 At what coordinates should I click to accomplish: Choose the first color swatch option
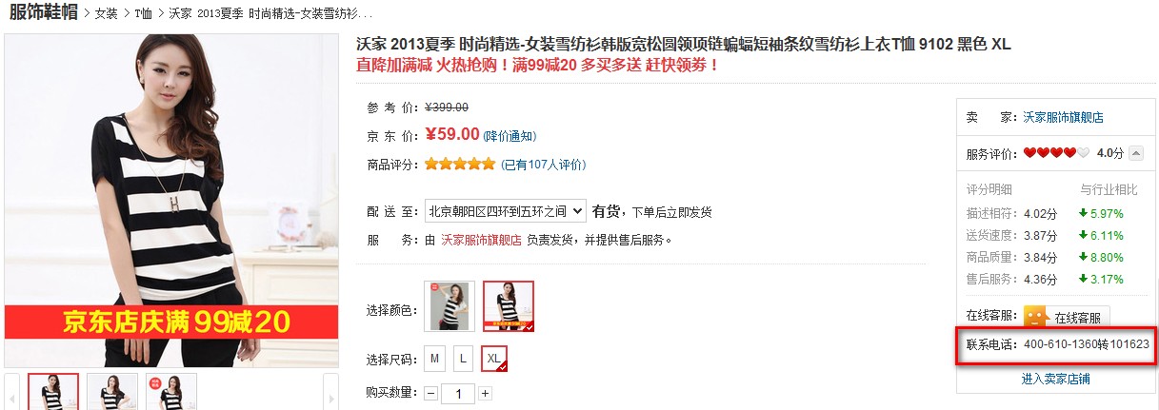pos(450,306)
